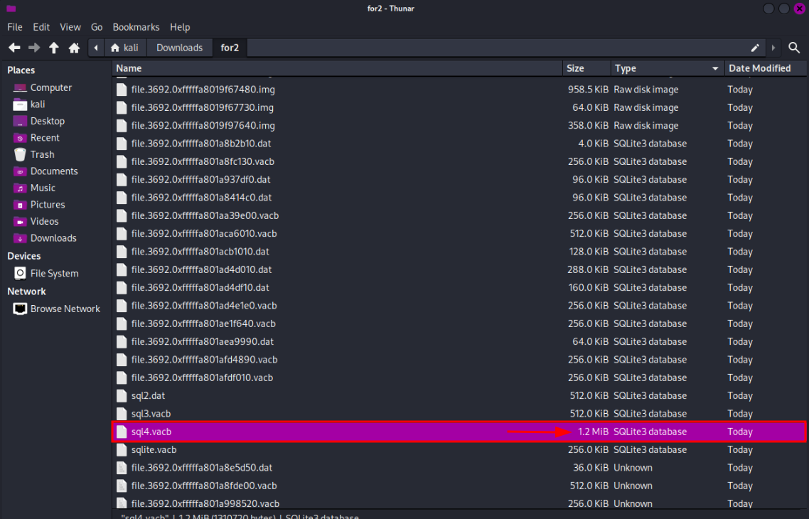This screenshot has height=519, width=809.
Task: Sort by Date Modified column header
Action: [x=766, y=69]
